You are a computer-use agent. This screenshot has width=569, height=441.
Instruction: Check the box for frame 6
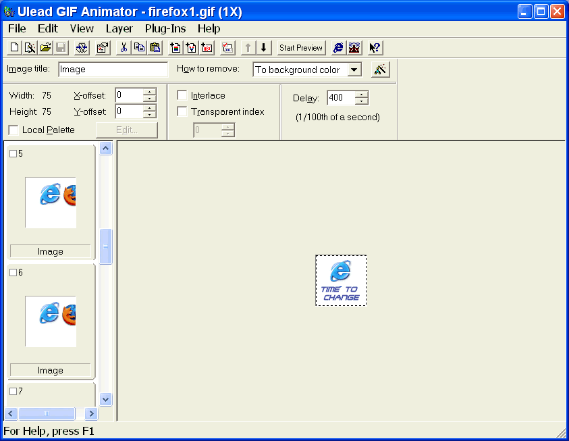click(x=13, y=272)
